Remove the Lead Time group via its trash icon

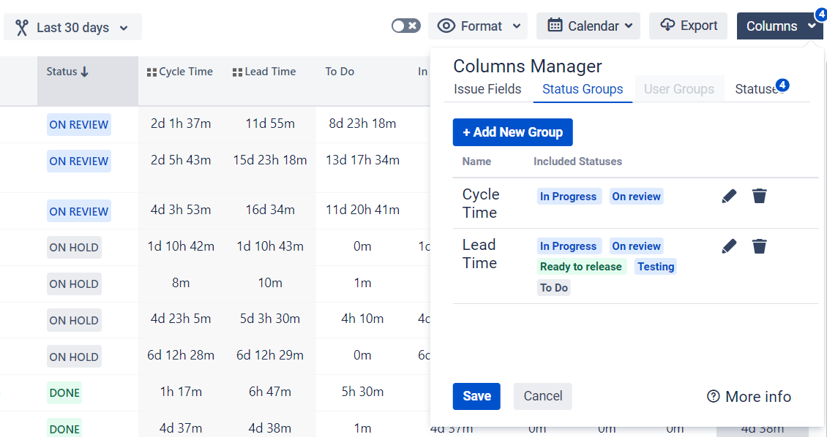coord(759,246)
